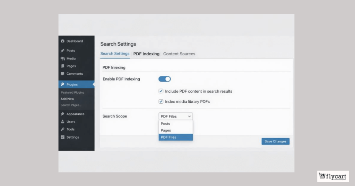Switch to the PDF Indexing tab
355x186 pixels.
(x=146, y=54)
